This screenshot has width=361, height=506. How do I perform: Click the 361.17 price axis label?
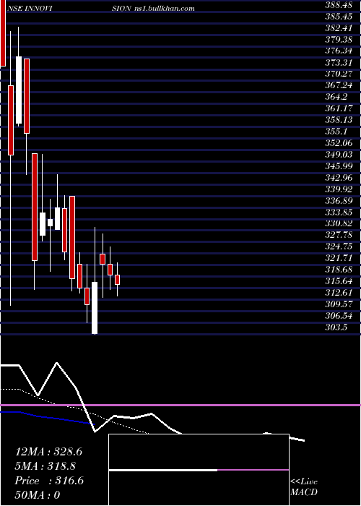point(339,108)
